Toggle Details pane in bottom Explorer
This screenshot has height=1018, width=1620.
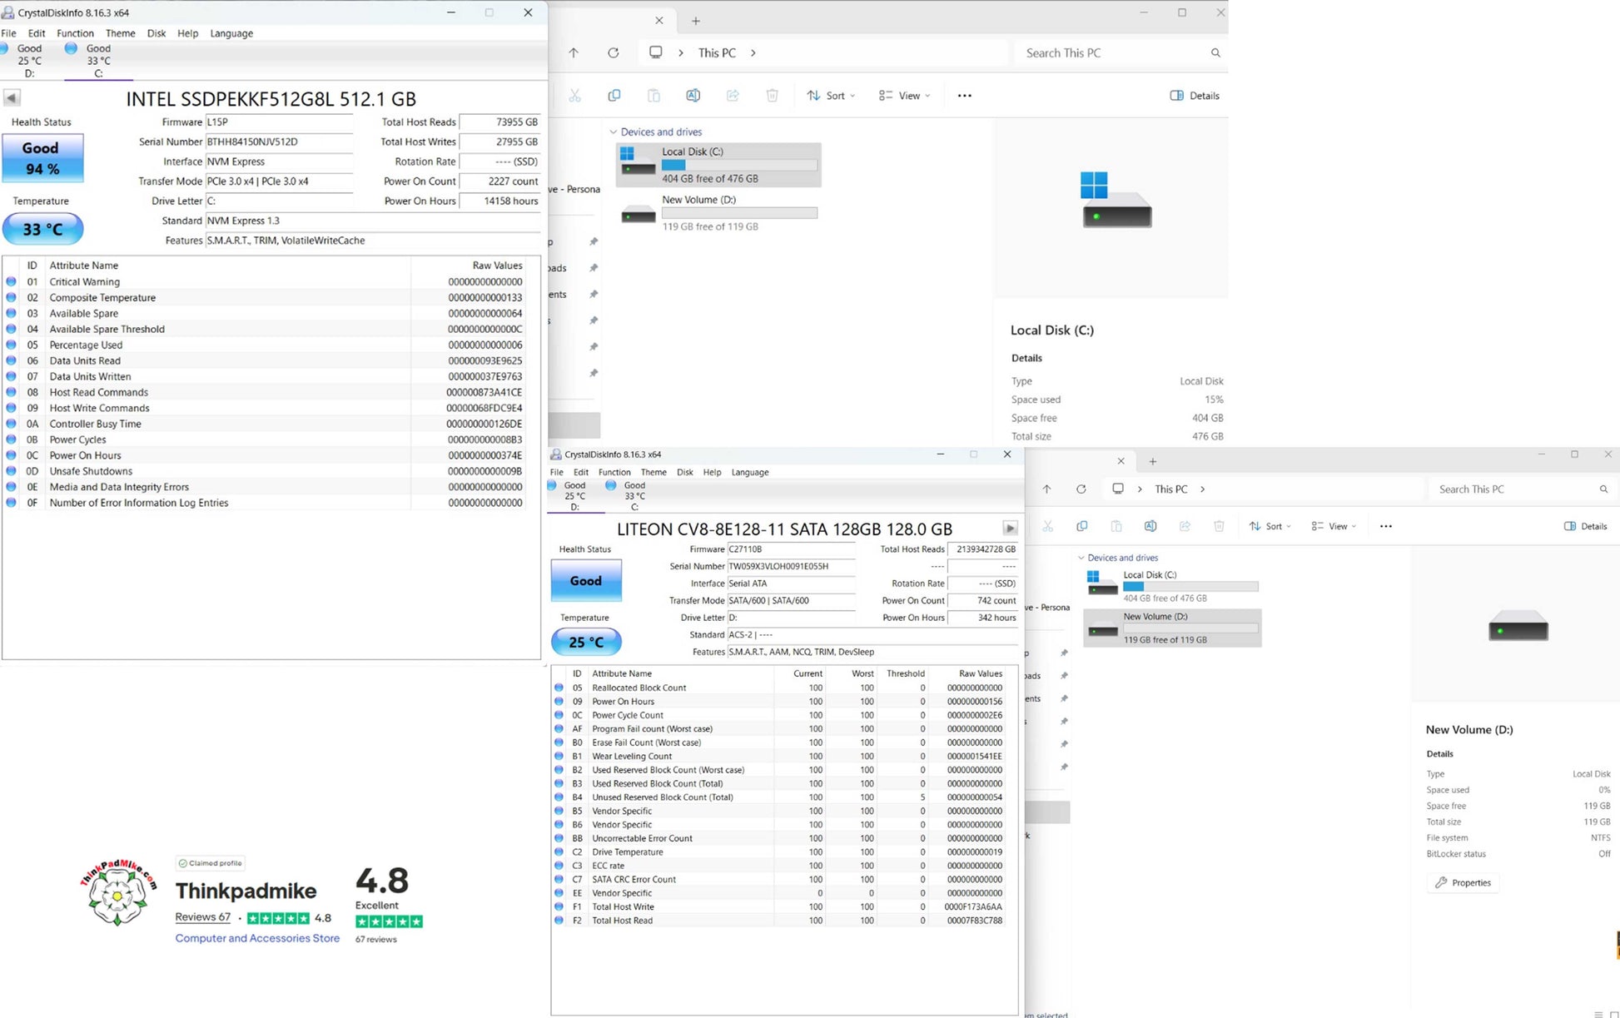click(x=1585, y=526)
